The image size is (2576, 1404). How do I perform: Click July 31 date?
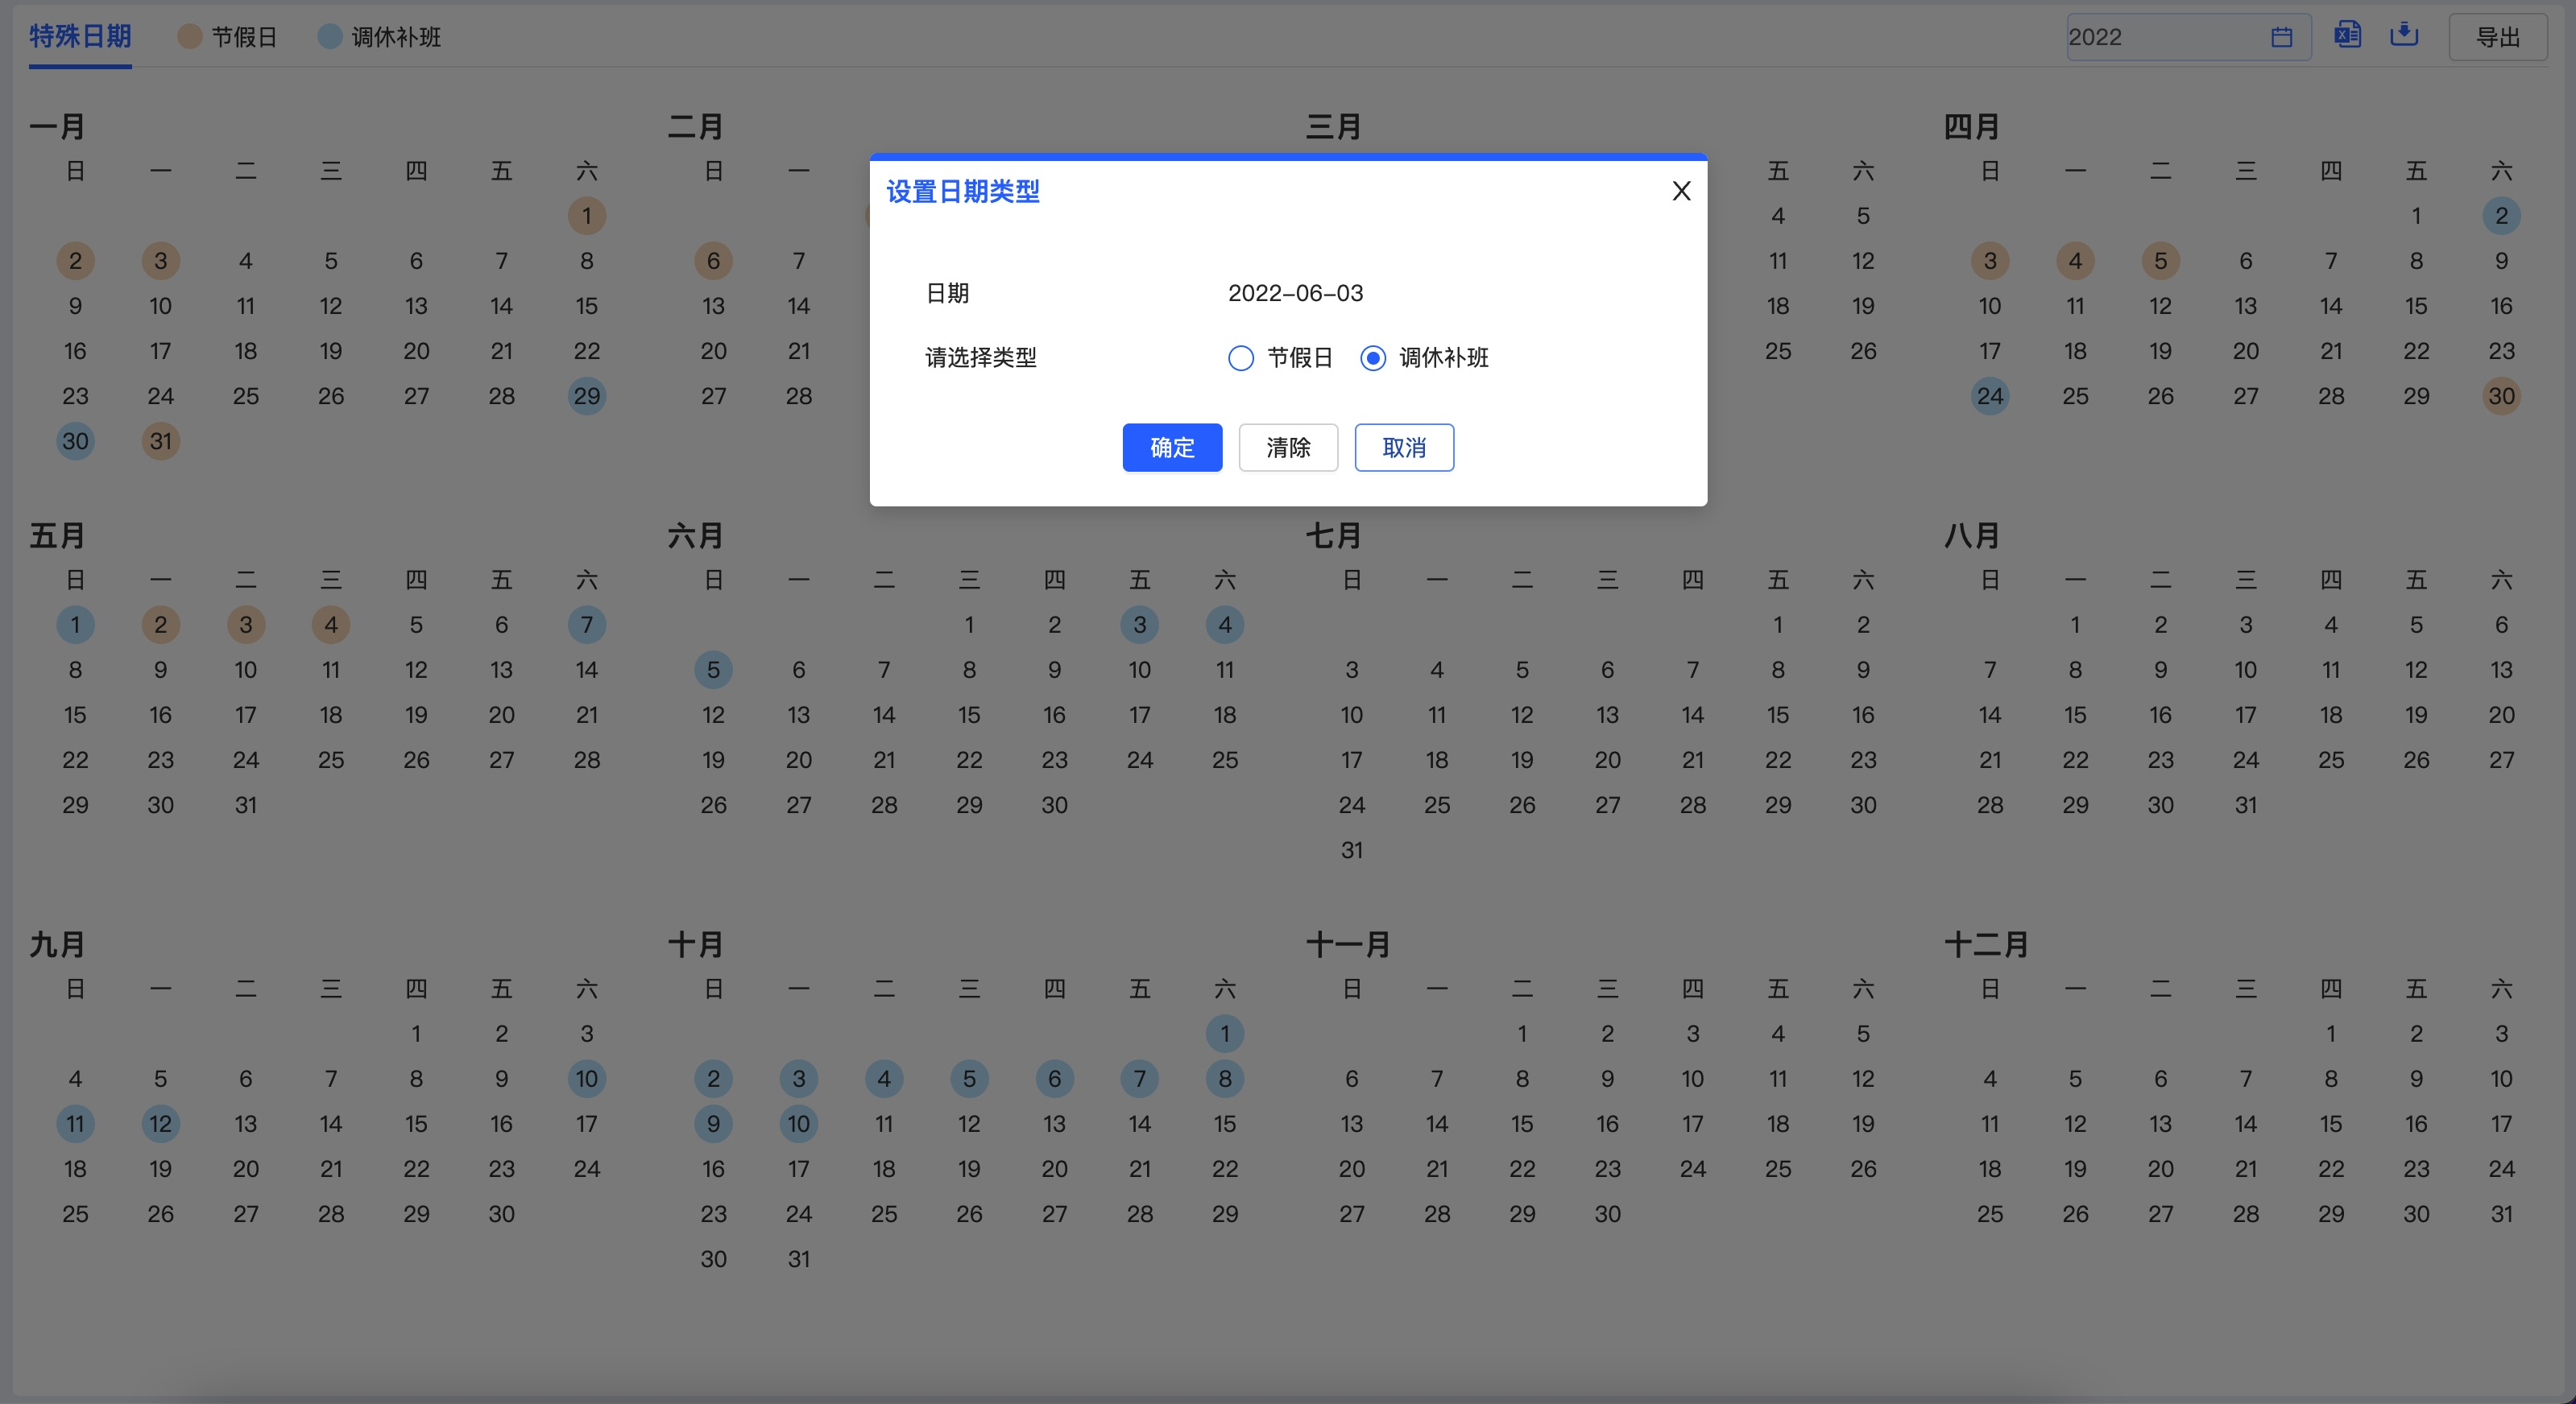click(x=1351, y=850)
